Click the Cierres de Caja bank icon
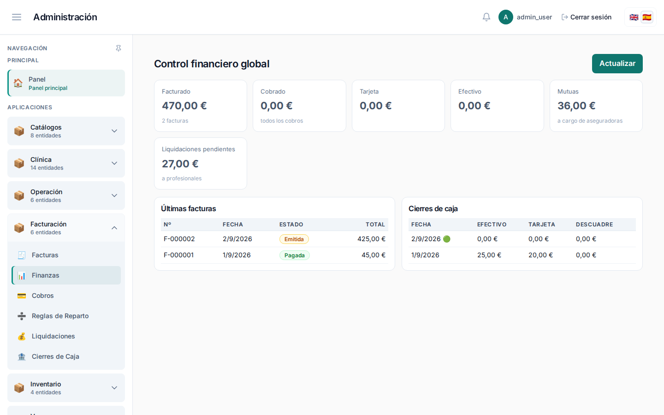The image size is (664, 415). click(22, 356)
